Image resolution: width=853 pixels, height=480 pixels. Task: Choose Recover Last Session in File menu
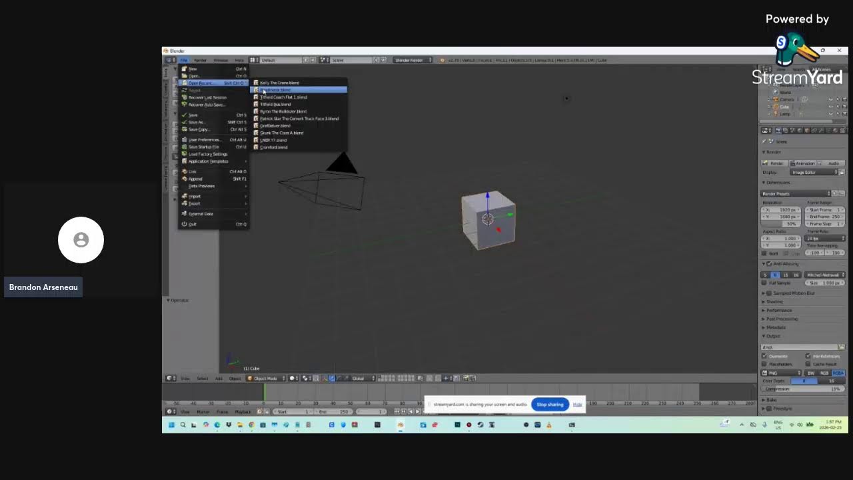[x=213, y=97]
